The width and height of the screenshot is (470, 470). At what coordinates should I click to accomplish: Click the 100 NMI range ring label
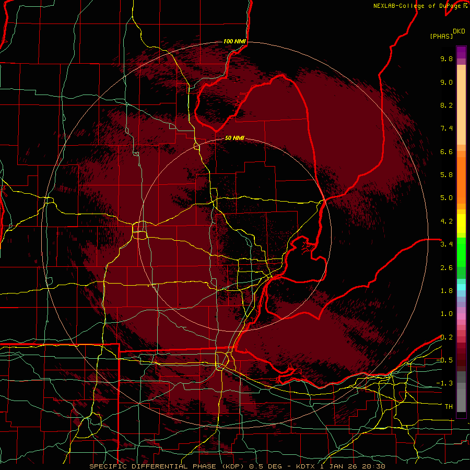(x=234, y=41)
